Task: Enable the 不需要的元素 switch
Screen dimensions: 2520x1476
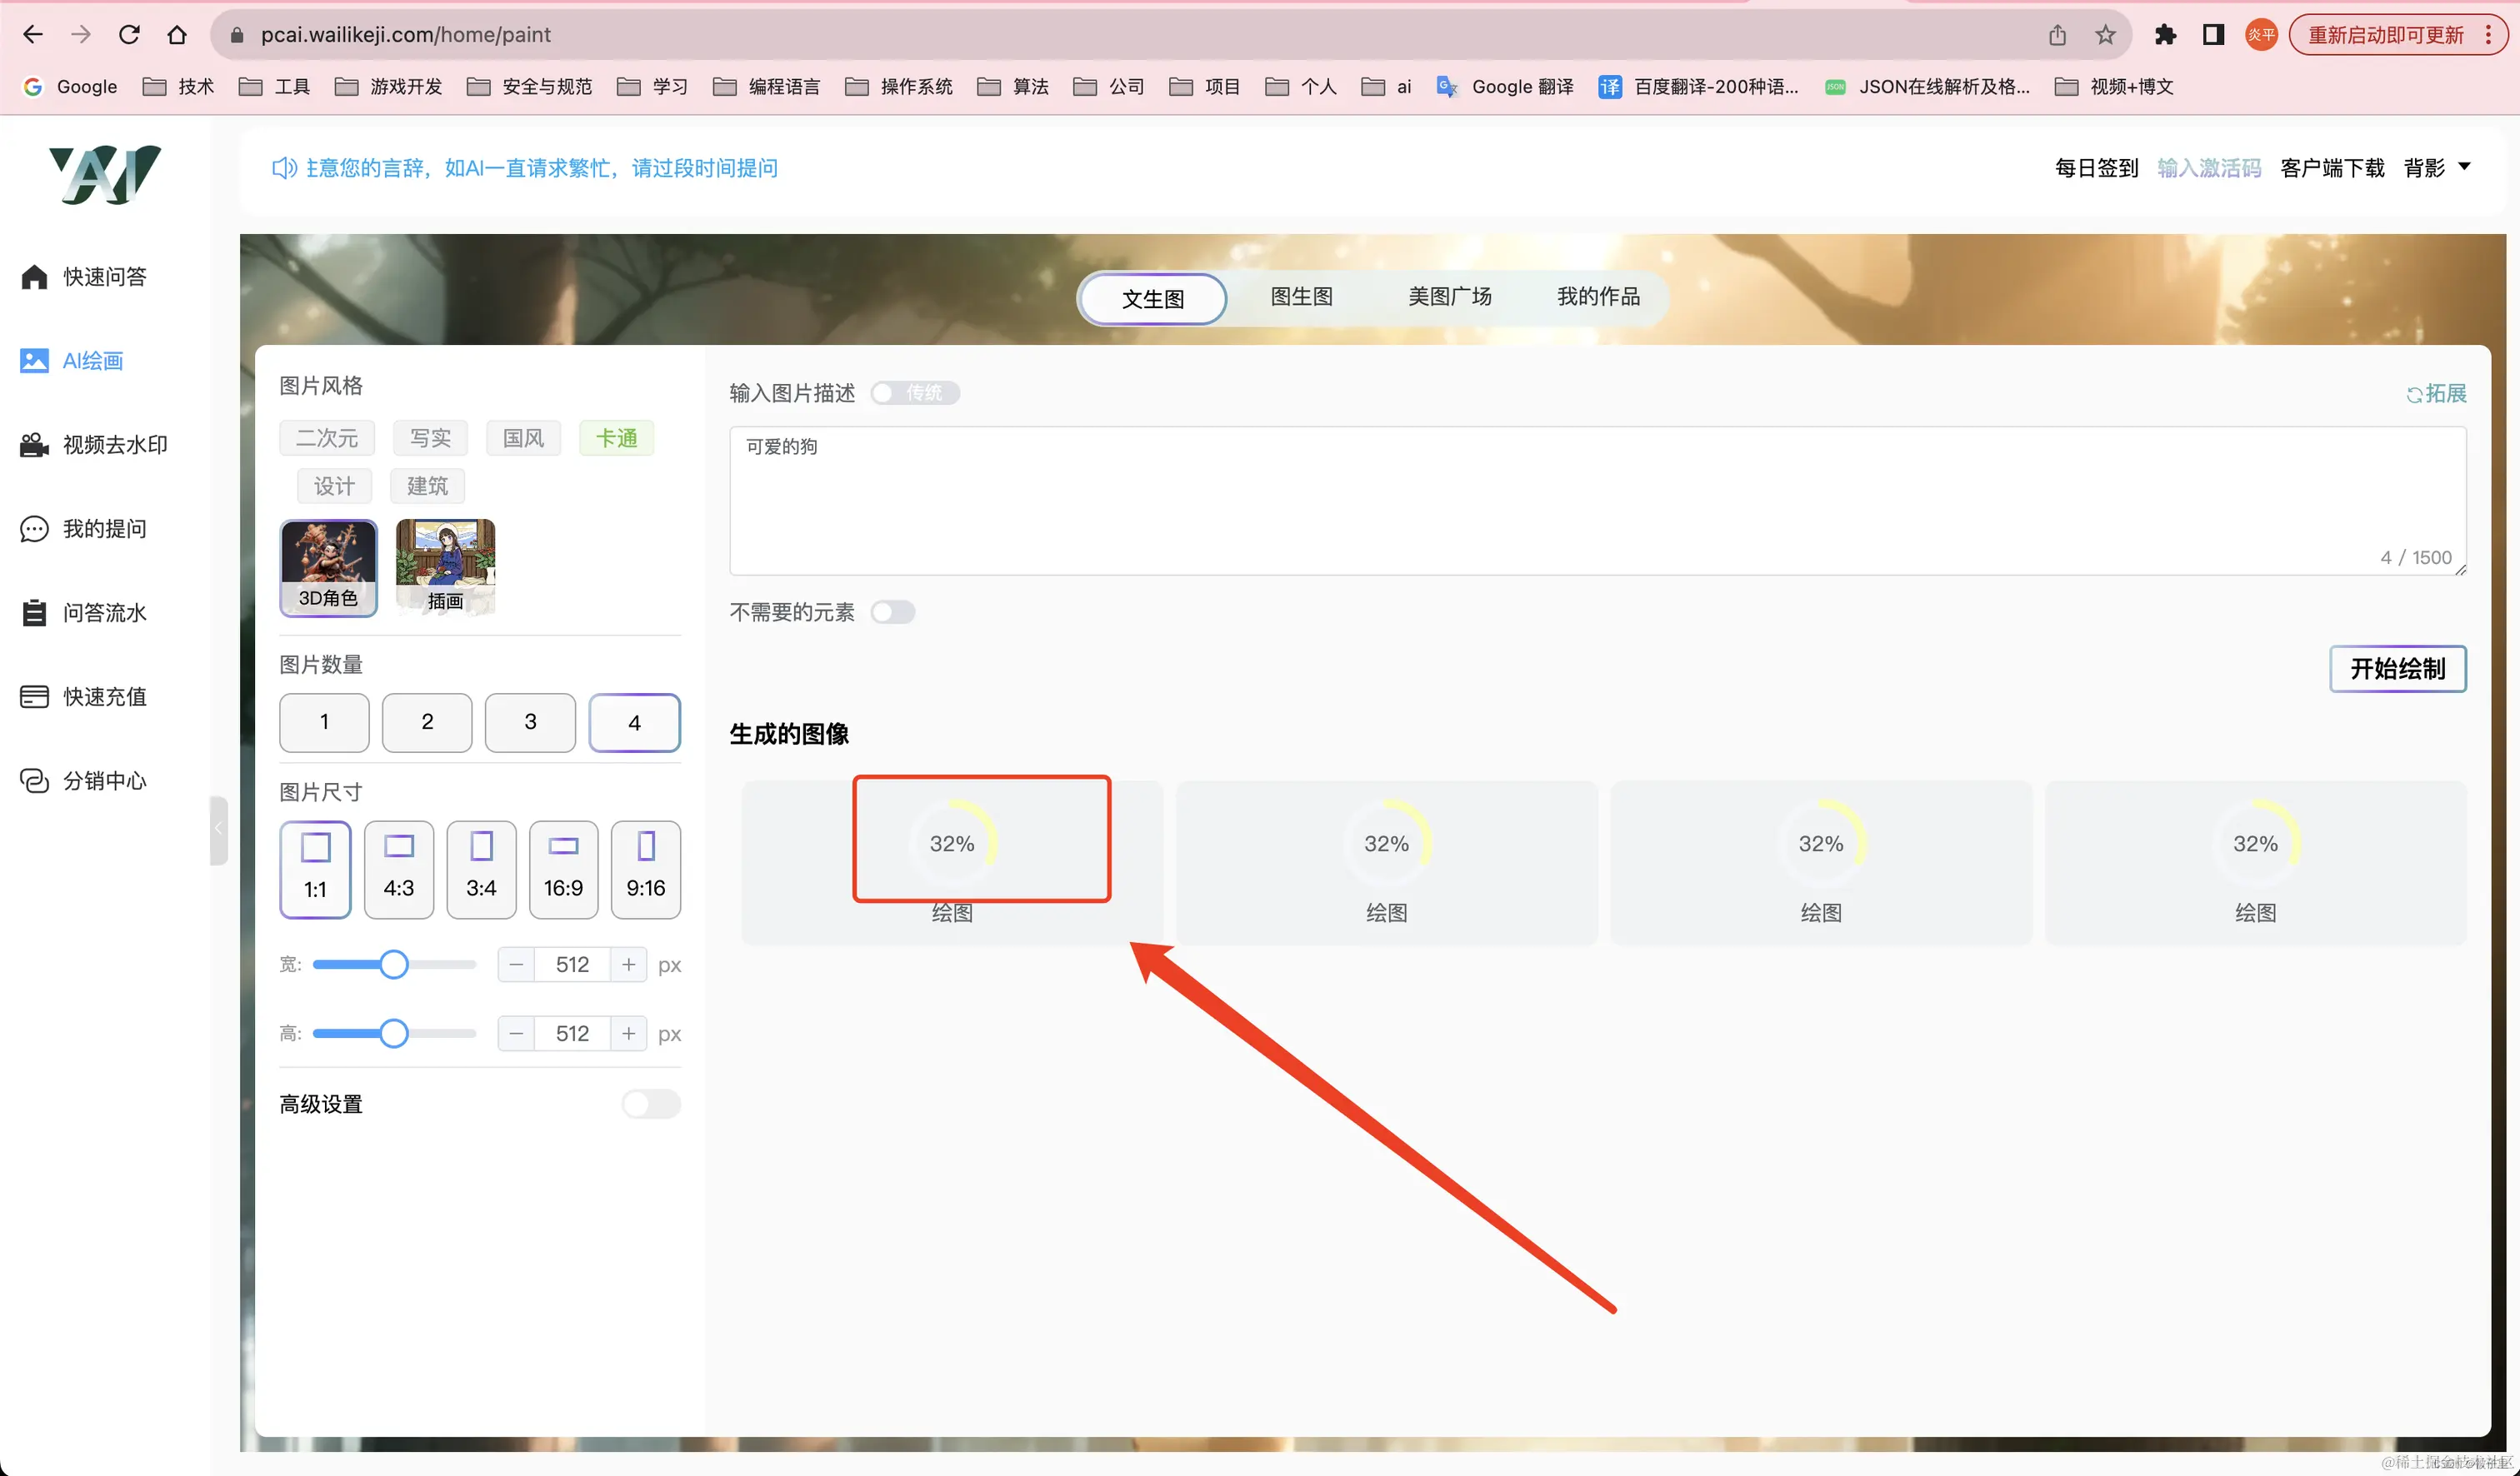Action: coord(892,611)
